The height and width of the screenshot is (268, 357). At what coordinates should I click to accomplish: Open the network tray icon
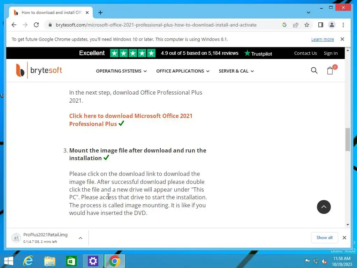[x=316, y=261]
